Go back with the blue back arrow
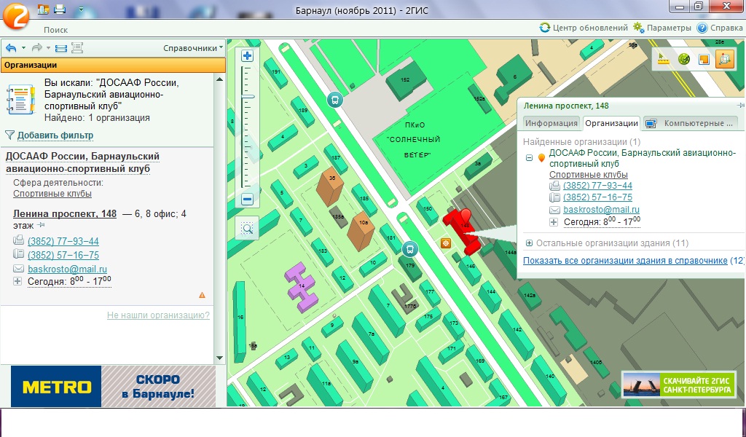Viewport: 746px width, 437px height. coord(11,48)
